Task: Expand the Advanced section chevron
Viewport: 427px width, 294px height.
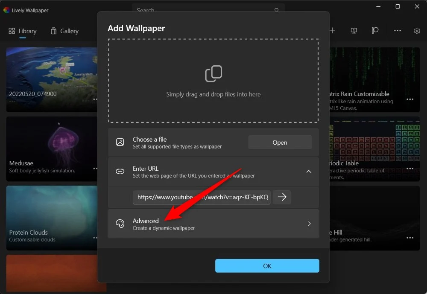Action: (x=309, y=224)
